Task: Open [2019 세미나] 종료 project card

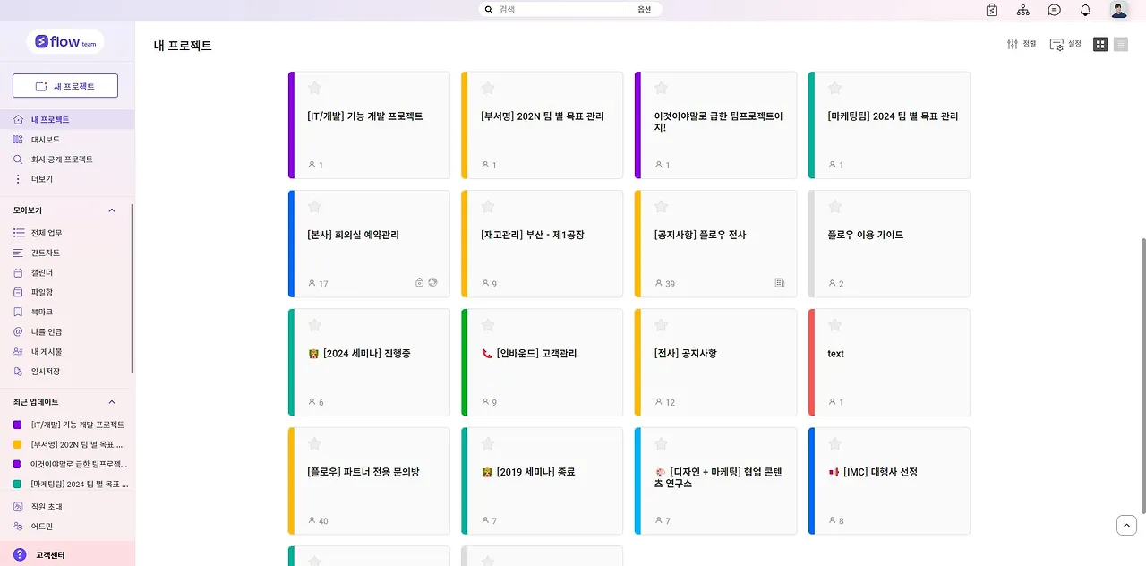Action: (542, 481)
